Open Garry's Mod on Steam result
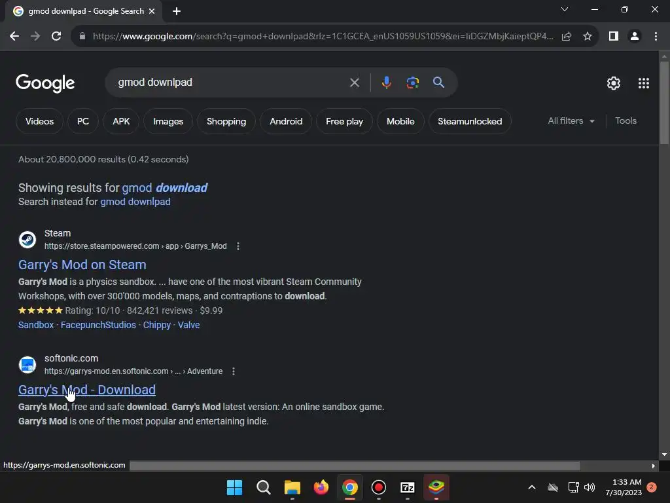 coord(82,265)
